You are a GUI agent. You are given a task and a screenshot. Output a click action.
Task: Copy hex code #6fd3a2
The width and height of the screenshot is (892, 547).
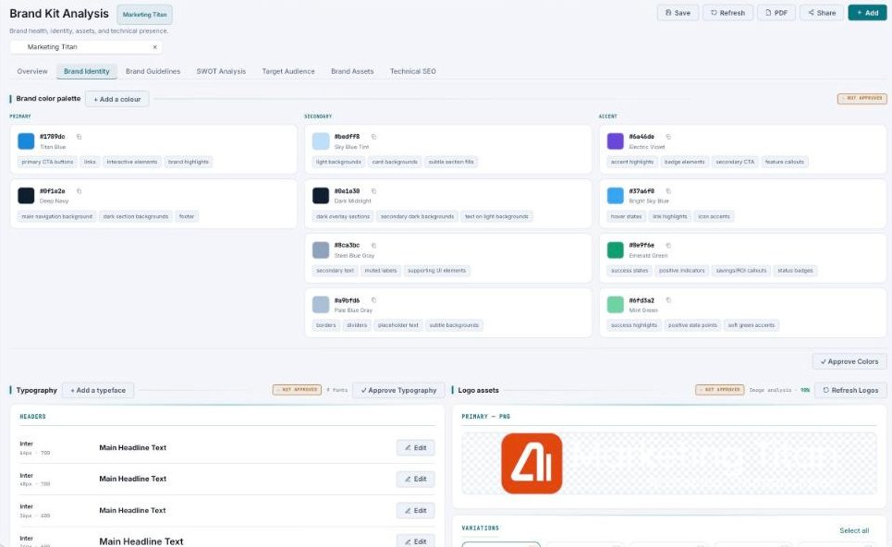668,300
